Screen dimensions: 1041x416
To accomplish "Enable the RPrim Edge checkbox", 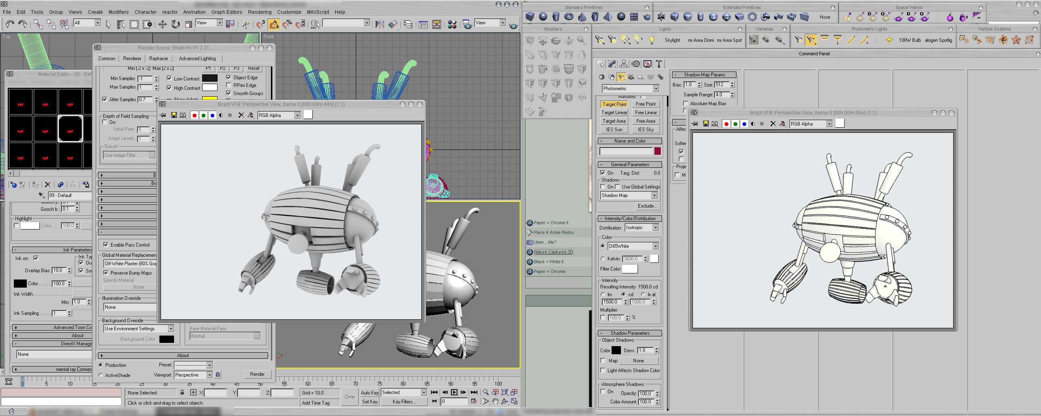I will point(229,85).
